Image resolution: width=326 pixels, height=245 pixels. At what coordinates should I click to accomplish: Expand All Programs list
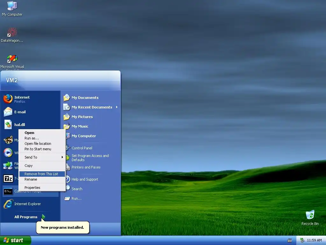pos(30,217)
